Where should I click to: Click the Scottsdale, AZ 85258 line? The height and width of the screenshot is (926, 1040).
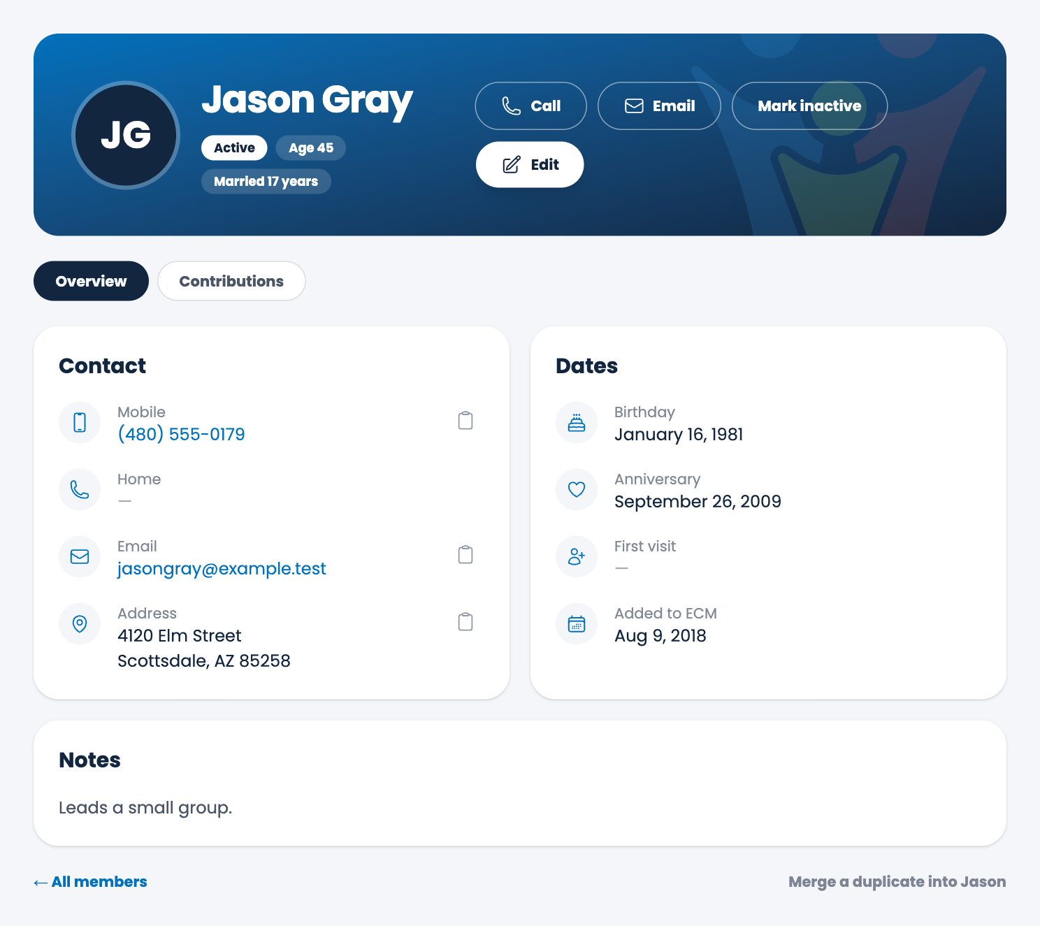(204, 660)
